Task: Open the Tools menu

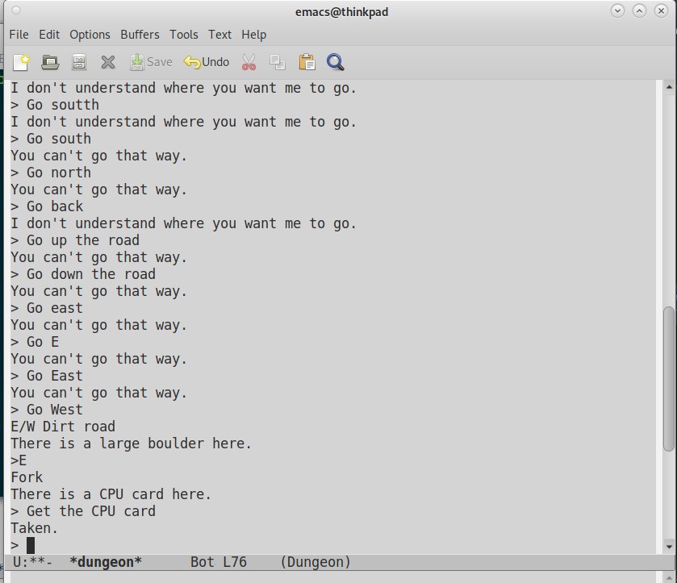Action: click(x=183, y=35)
